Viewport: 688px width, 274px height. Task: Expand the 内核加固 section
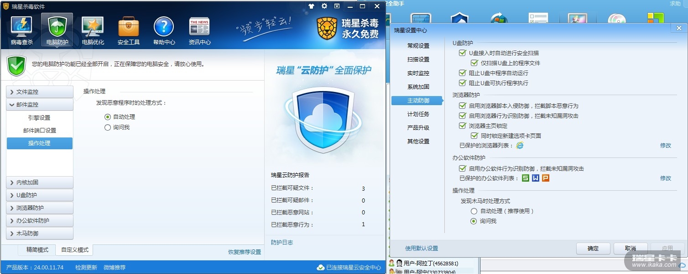pyautogui.click(x=40, y=183)
